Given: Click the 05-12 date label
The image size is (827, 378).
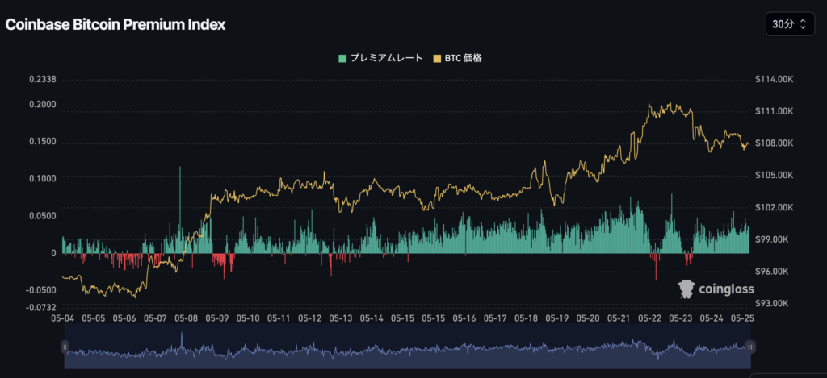Looking at the screenshot, I should [x=310, y=318].
